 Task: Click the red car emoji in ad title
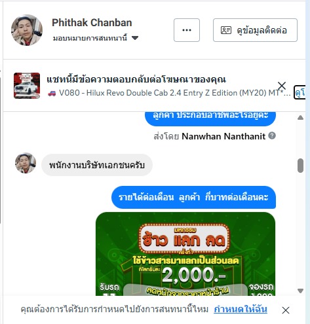pyautogui.click(x=52, y=93)
